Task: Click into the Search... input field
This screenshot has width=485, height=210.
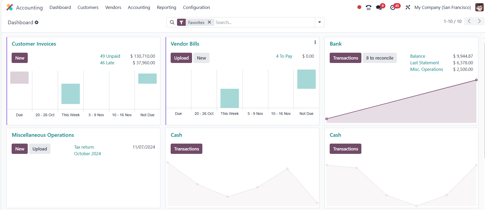Action: pyautogui.click(x=264, y=22)
